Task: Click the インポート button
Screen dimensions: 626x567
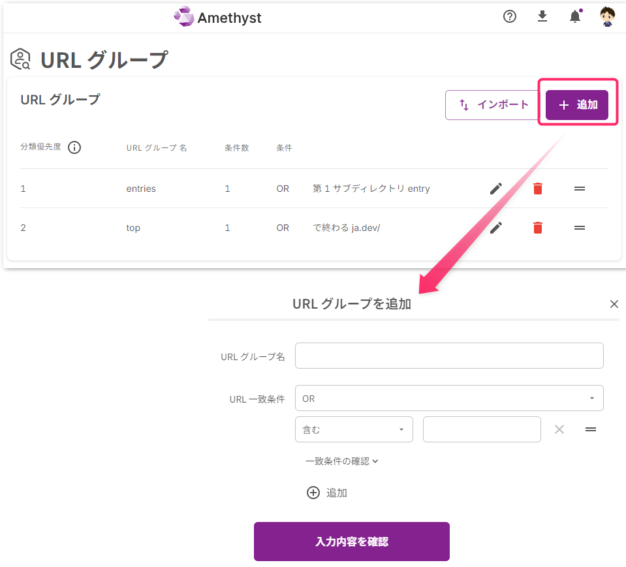Action: [493, 105]
